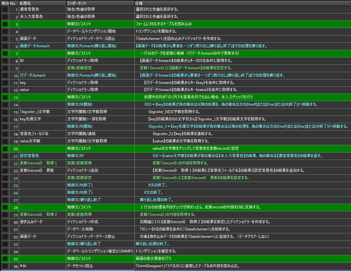Image resolution: width=351 pixels, height=271 pixels.
Task: Click the 制御文/IIf component cell
Action: [75, 156]
